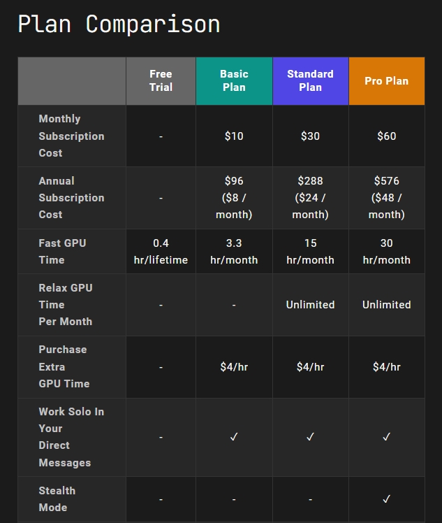This screenshot has width=442, height=523.
Task: Click the orange Pro Plan header
Action: pyautogui.click(x=387, y=80)
